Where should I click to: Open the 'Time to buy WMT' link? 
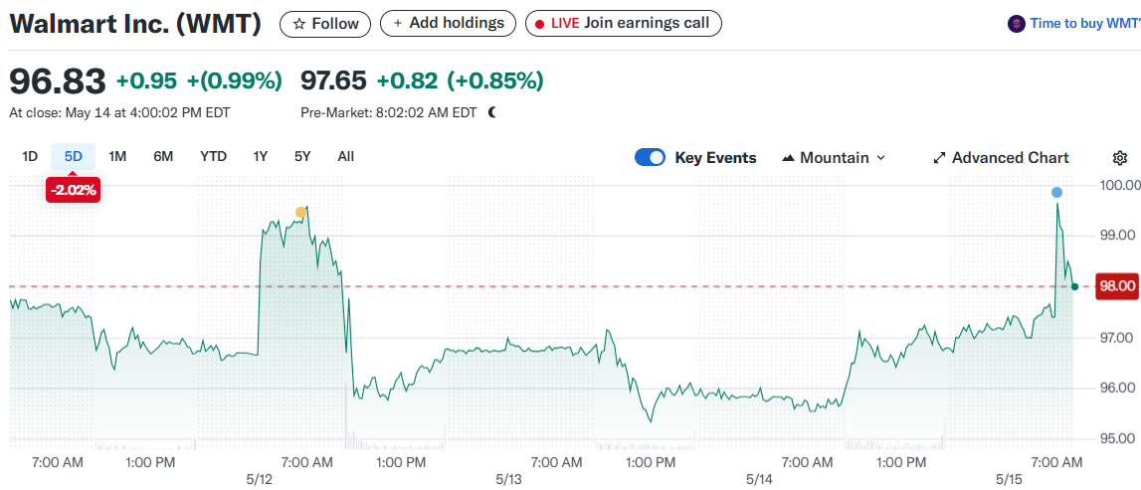tap(1084, 24)
